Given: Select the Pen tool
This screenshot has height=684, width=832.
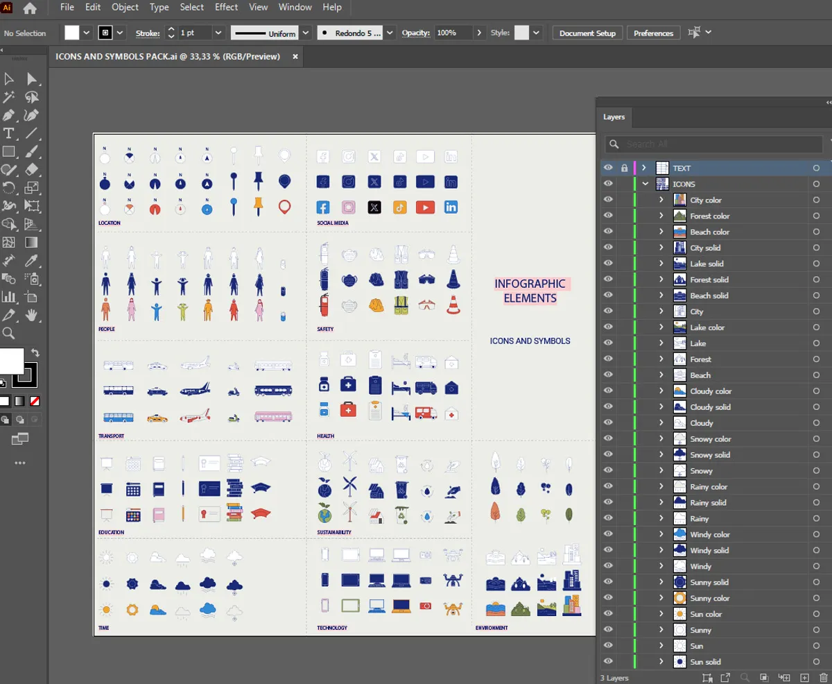Looking at the screenshot, I should point(8,116).
